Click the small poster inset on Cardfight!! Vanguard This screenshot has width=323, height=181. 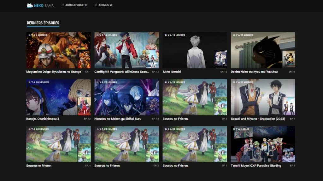[x=152, y=59]
